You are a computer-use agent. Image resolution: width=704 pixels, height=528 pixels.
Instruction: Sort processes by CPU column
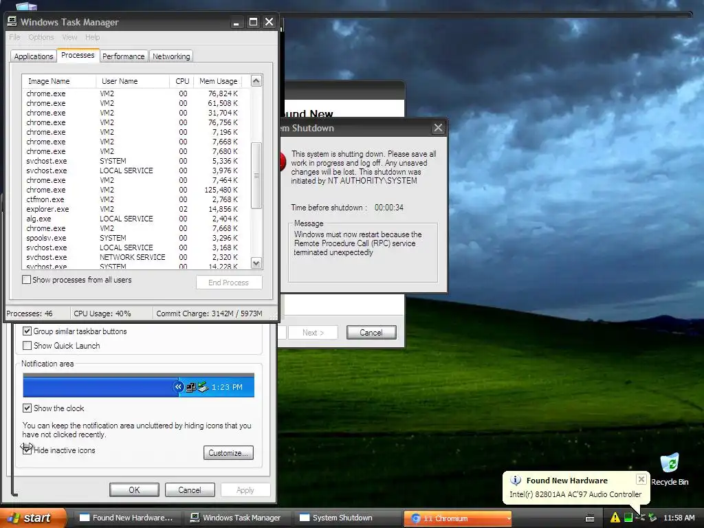click(181, 81)
